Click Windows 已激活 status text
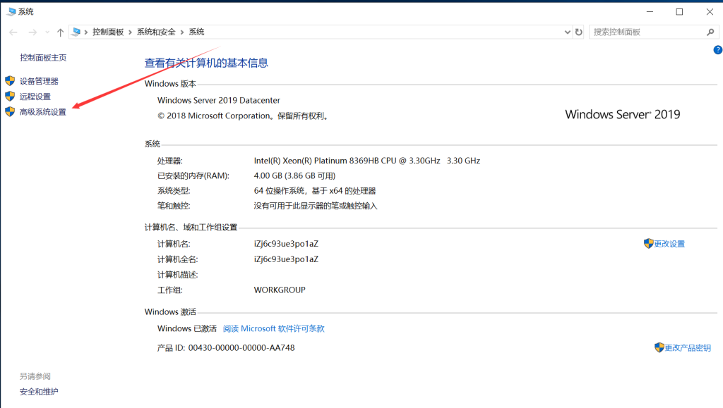 (186, 328)
